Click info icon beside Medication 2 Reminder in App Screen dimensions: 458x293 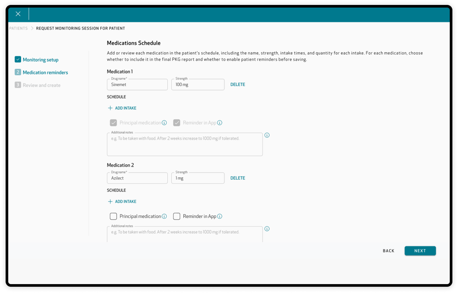pos(220,216)
